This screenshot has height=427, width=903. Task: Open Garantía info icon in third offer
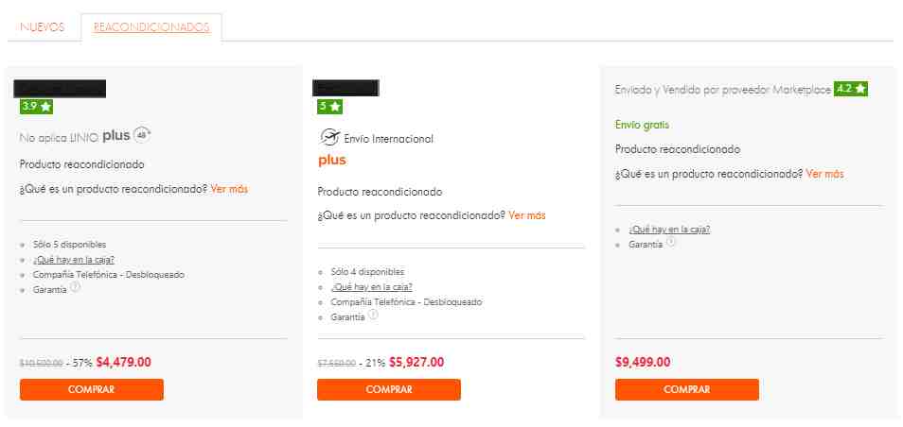point(671,243)
